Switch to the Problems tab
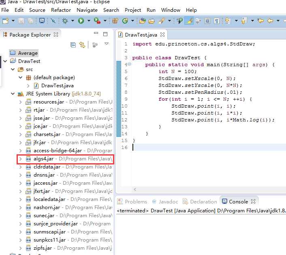The width and height of the screenshot is (286, 255). click(136, 201)
